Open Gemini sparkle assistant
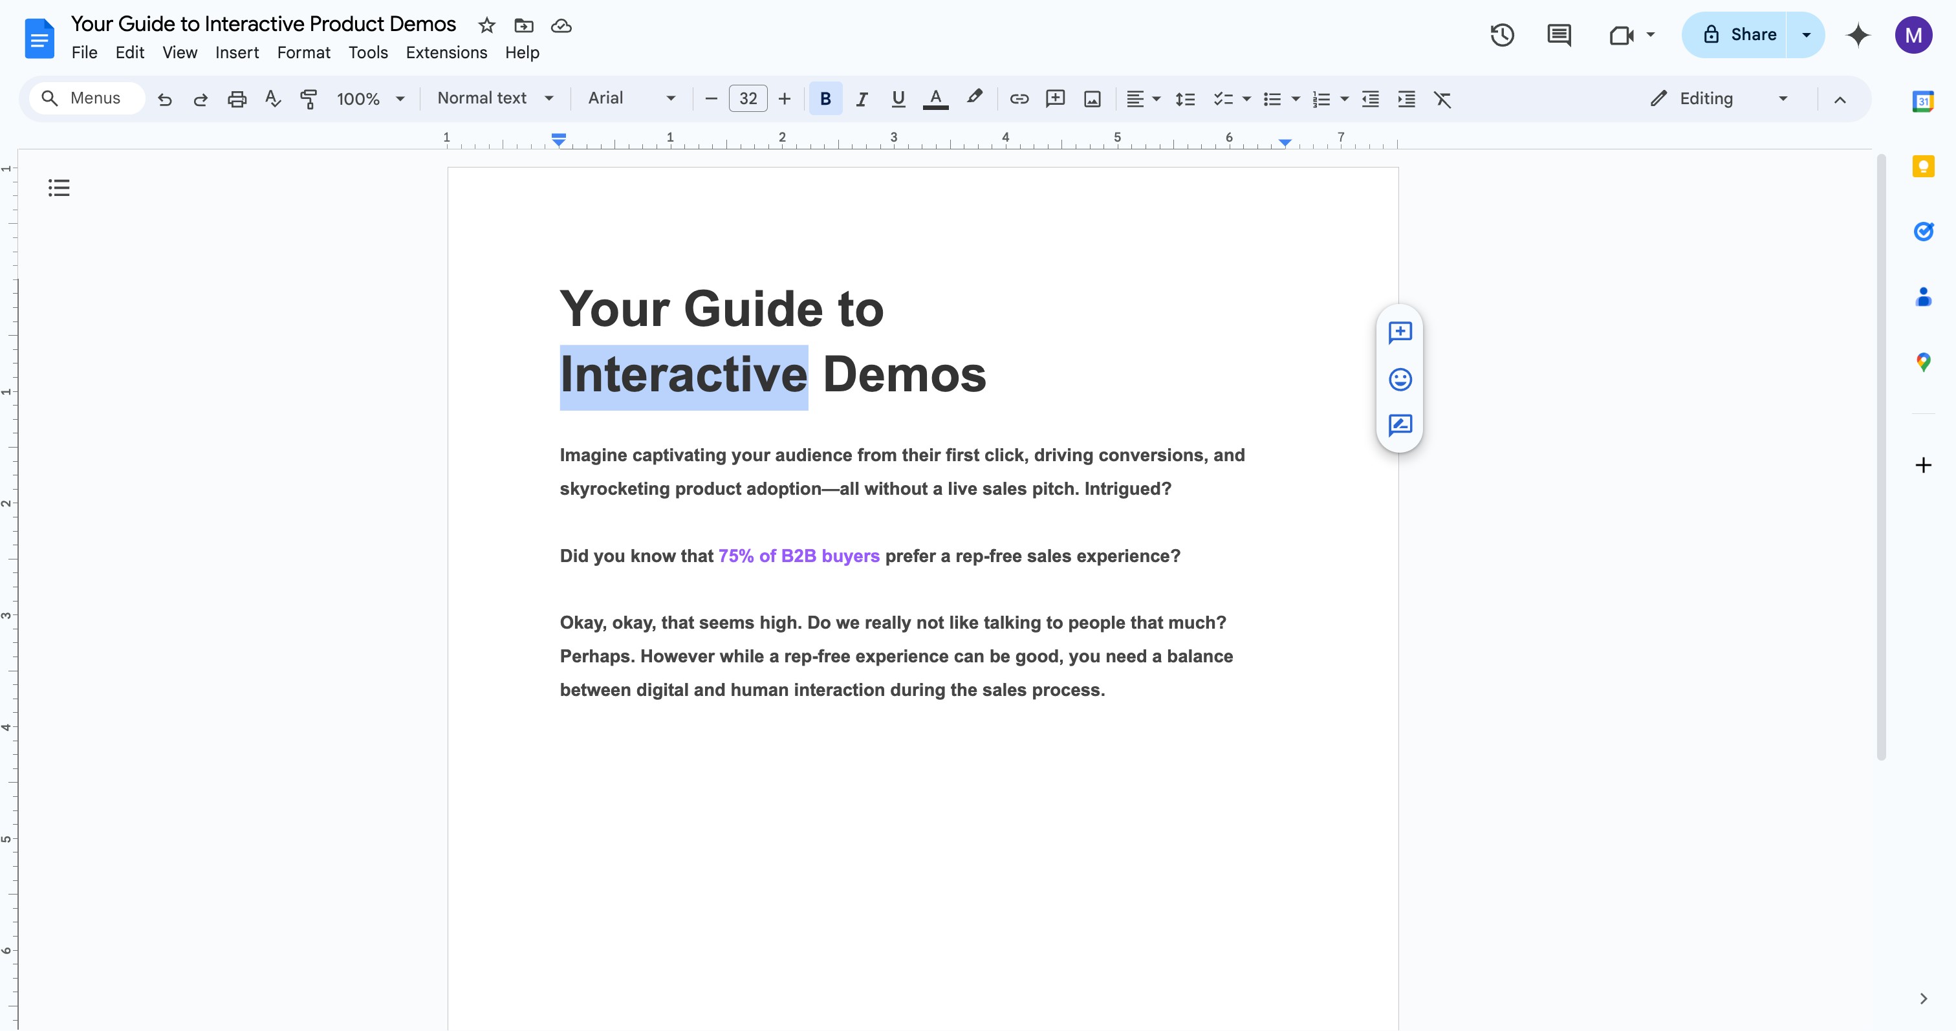 1858,35
